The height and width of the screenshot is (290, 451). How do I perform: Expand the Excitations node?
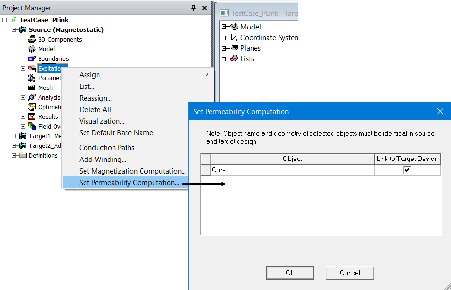[23, 69]
